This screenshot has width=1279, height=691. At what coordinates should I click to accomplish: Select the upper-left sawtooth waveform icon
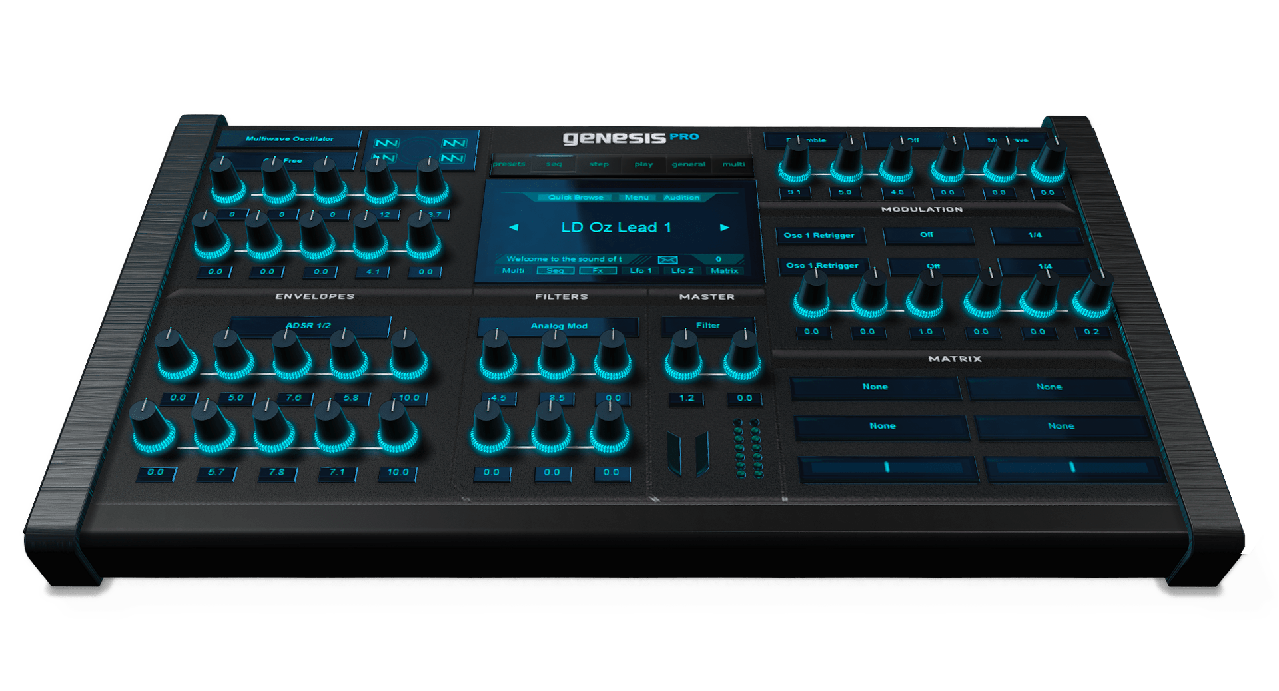[386, 143]
